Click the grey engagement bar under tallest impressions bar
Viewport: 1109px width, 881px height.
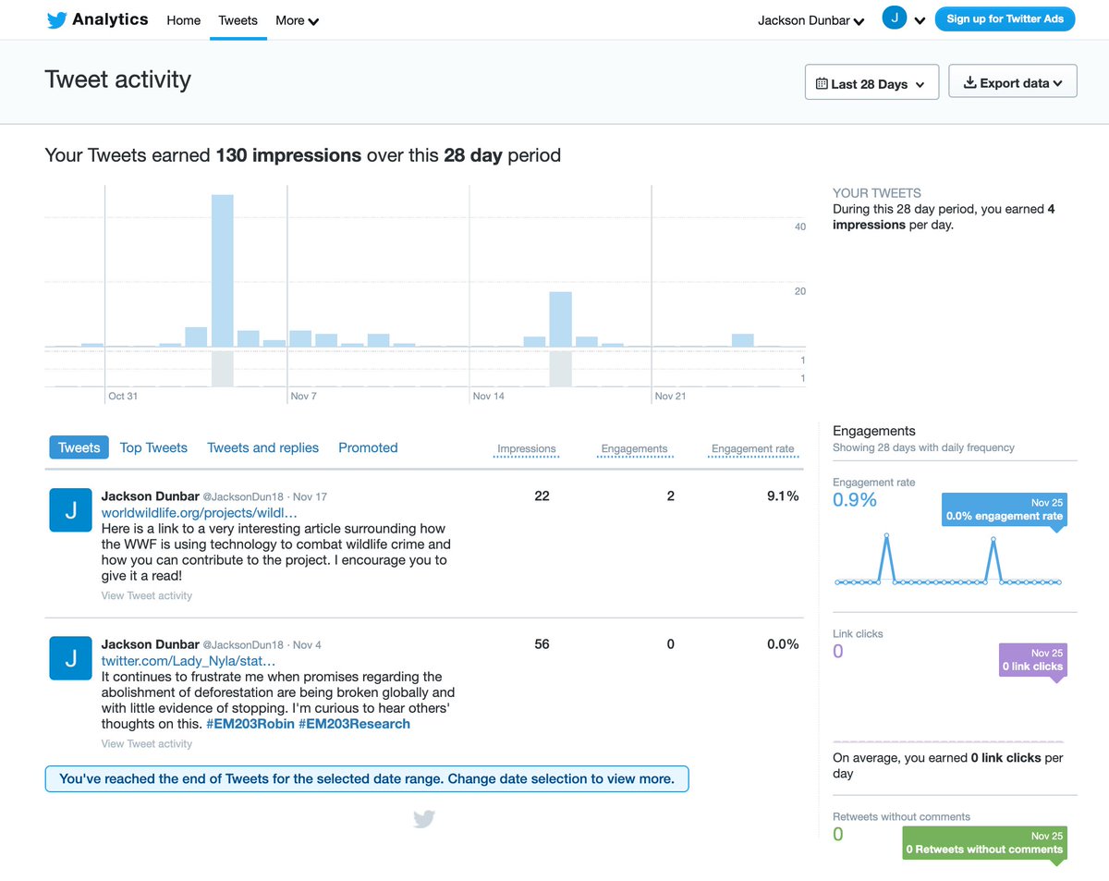(x=223, y=369)
